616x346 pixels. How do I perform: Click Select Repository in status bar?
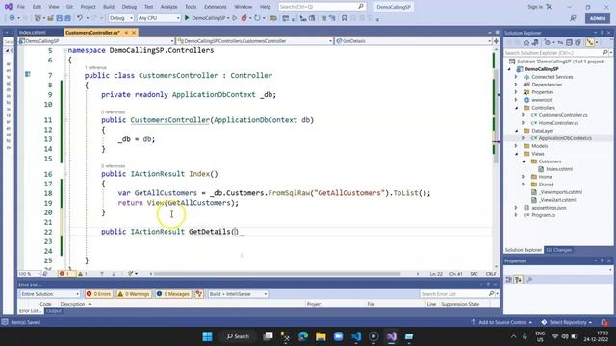click(x=567, y=322)
